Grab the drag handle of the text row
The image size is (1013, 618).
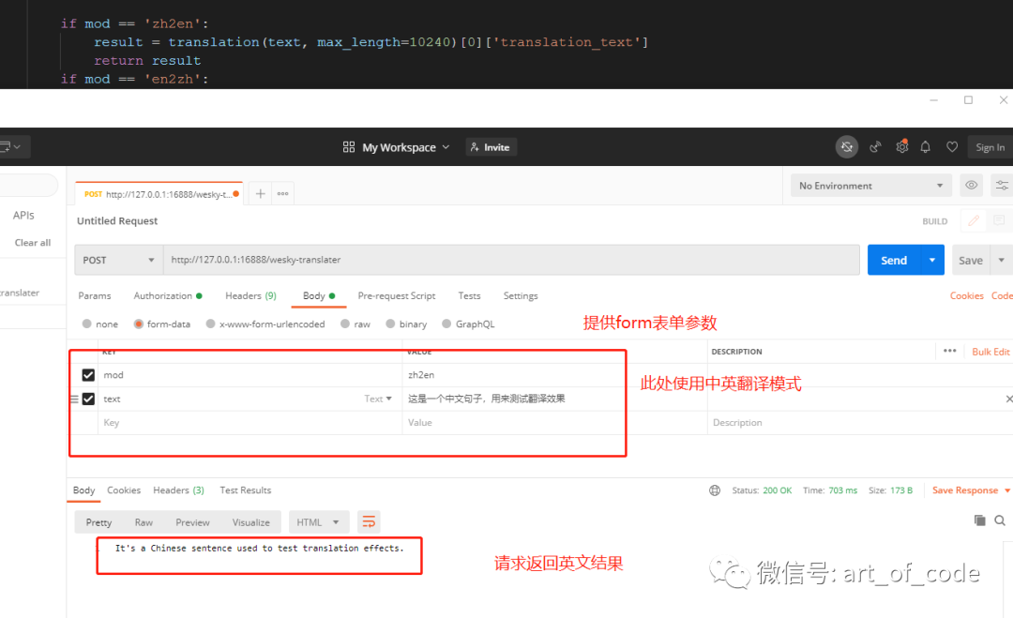pos(74,399)
